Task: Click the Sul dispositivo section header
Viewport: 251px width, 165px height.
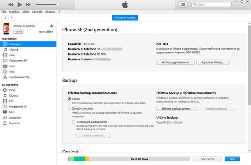Action: 10,85
